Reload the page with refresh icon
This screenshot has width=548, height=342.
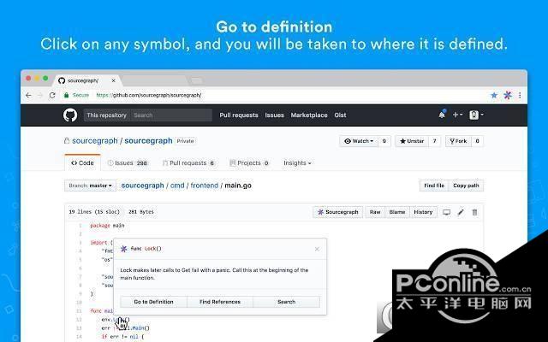pos(52,95)
